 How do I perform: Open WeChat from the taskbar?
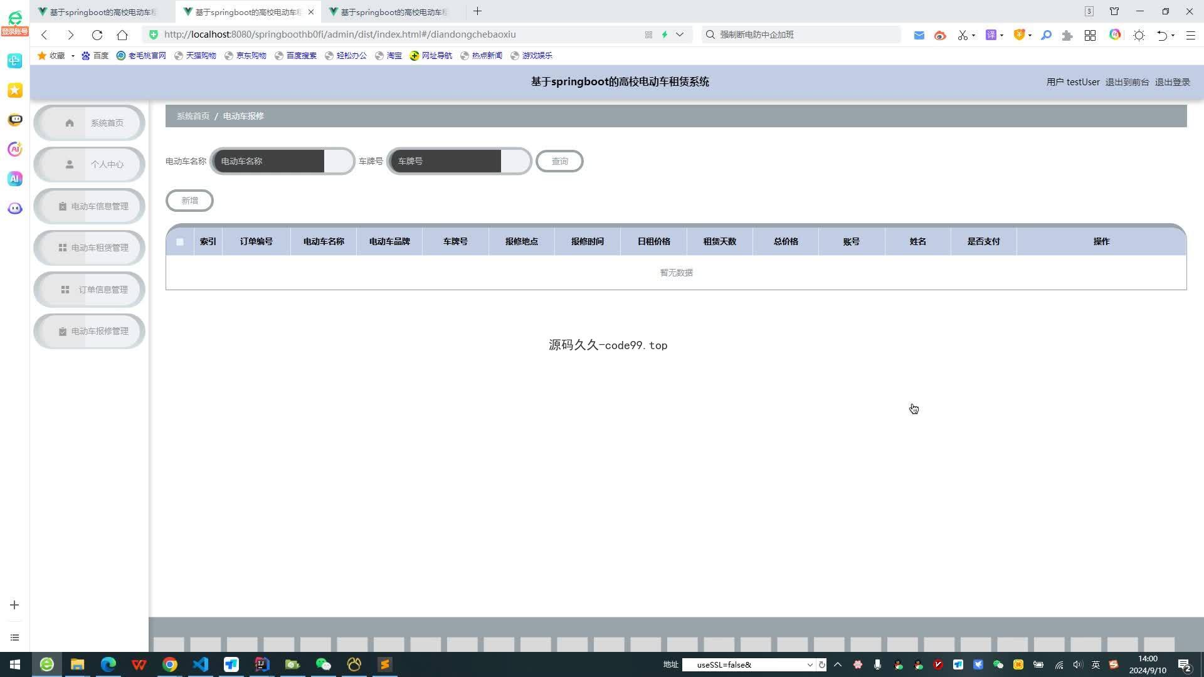point(323,664)
